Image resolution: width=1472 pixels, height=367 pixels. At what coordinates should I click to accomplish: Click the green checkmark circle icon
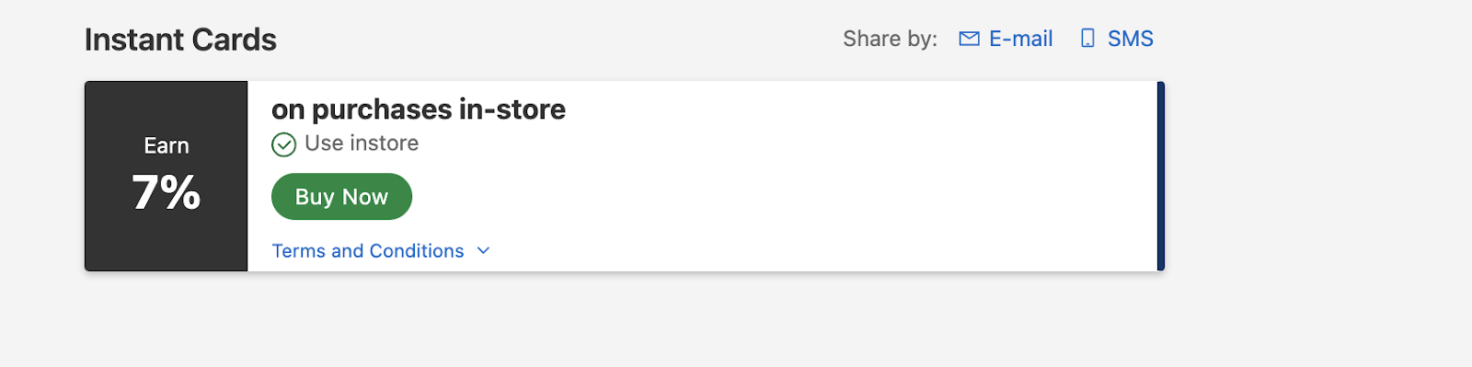pos(283,144)
